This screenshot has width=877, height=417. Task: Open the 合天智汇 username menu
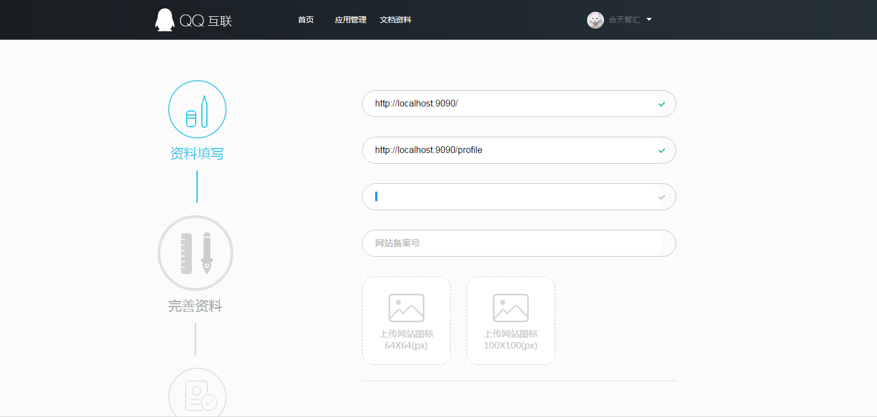point(624,20)
